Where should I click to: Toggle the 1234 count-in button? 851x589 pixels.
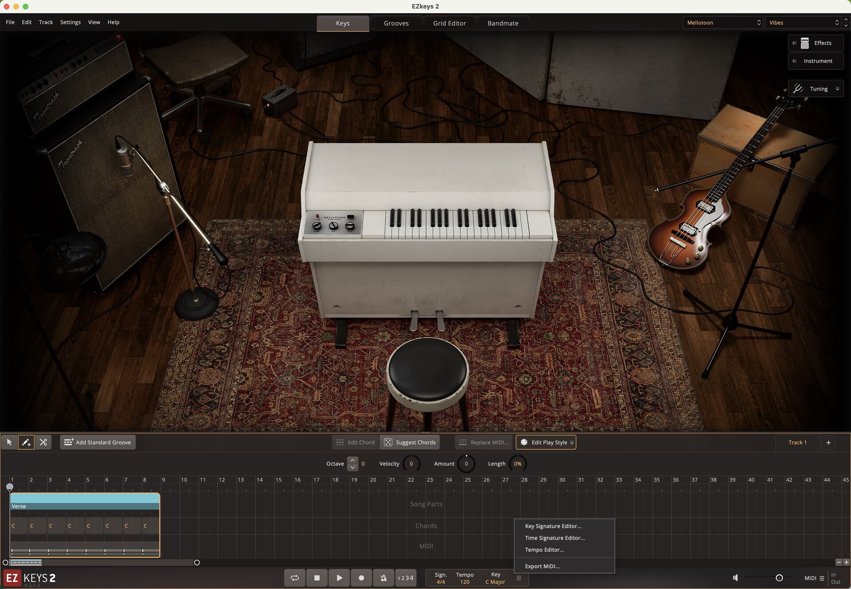click(x=406, y=578)
